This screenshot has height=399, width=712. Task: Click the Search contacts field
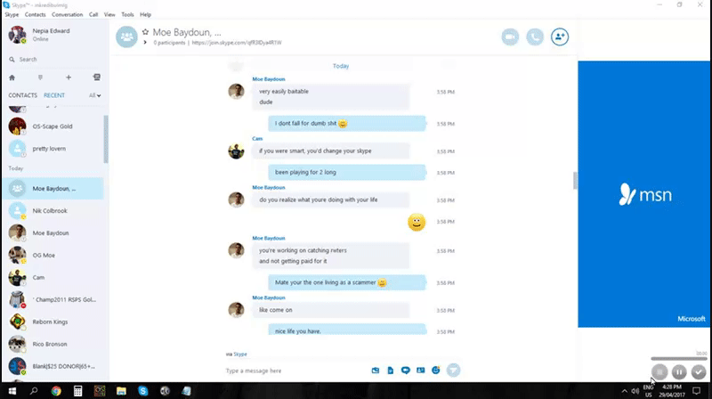tap(54, 60)
